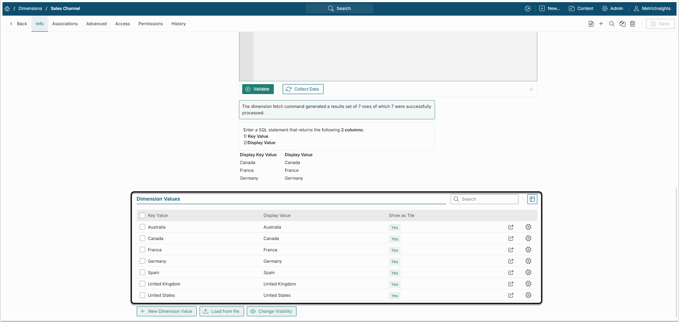Open the New... menu in top bar
Image resolution: width=679 pixels, height=322 pixels.
point(550,9)
